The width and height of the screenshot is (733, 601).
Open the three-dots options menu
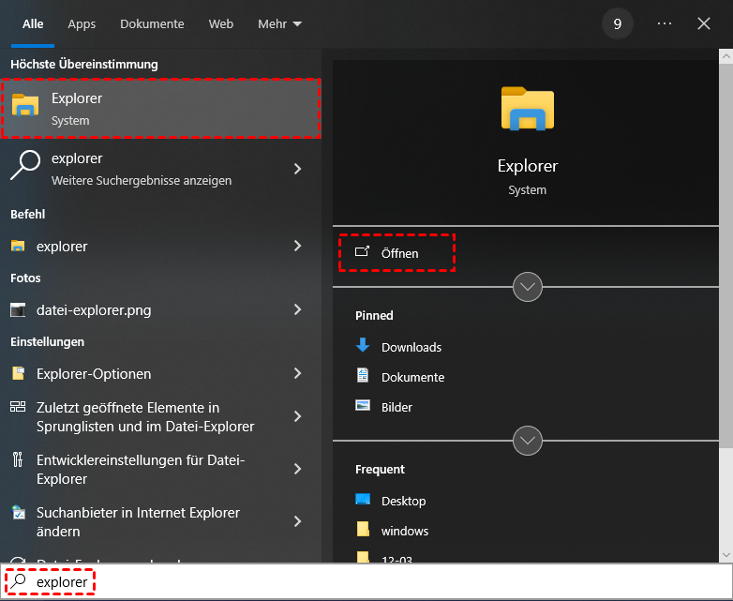[665, 24]
